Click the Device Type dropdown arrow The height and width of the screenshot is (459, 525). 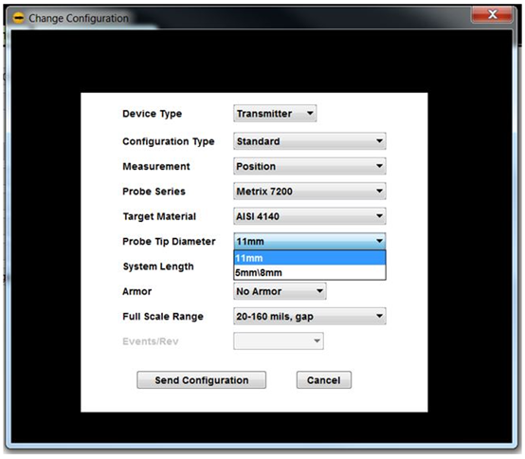coord(310,113)
